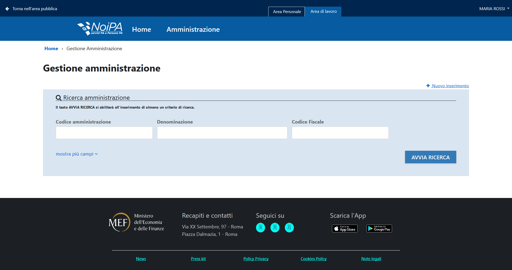Click the AVVIA RICERCA button
Screen dimensions: 512x270
[431, 157]
